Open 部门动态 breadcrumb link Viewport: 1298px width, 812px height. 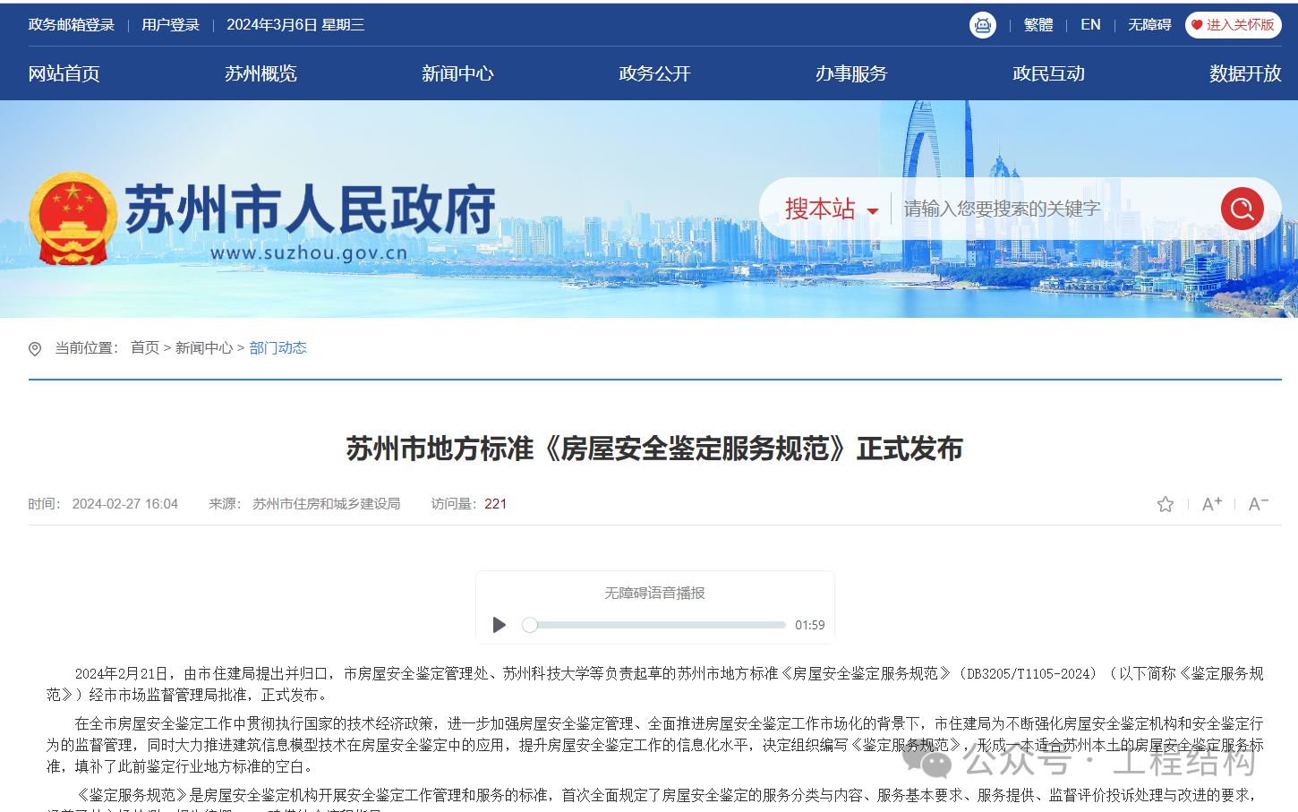278,348
